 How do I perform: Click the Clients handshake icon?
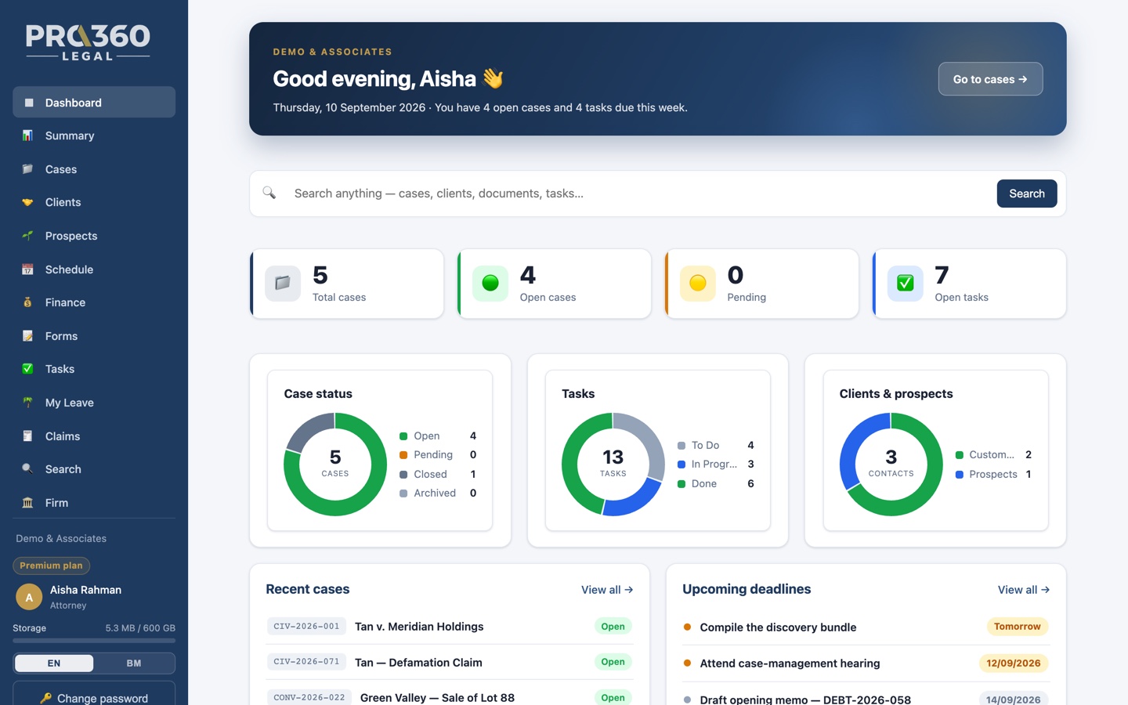point(28,202)
